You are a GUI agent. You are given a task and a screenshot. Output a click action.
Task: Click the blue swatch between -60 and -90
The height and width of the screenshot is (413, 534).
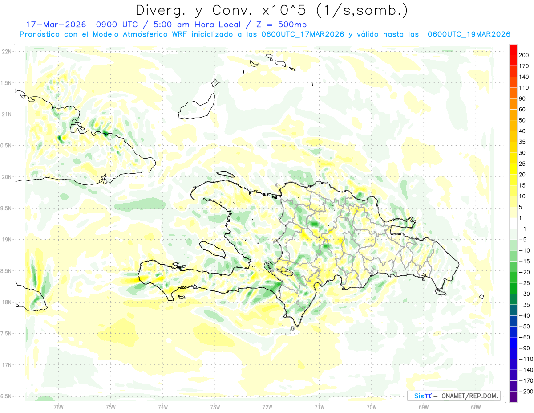click(513, 343)
